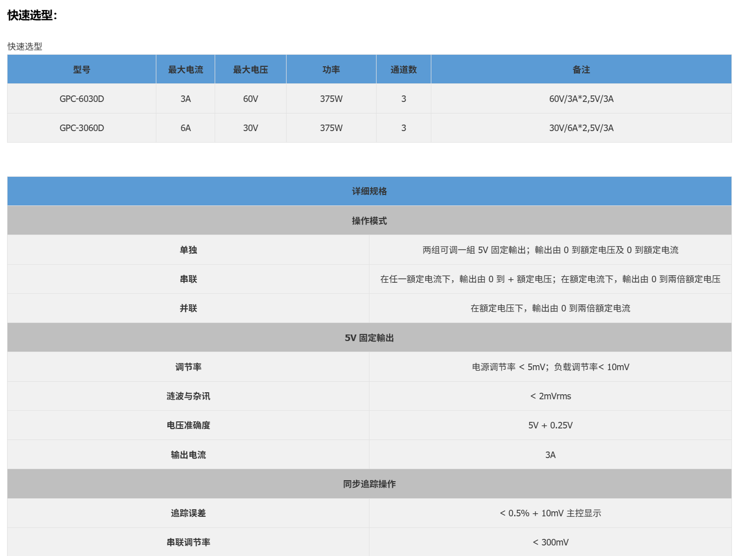This screenshot has width=742, height=556.
Task: Click the 操作模式 subsection header
Action: coord(369,220)
